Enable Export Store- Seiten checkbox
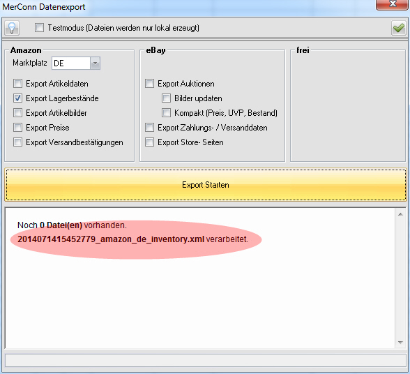This screenshot has height=374, width=410. (149, 142)
